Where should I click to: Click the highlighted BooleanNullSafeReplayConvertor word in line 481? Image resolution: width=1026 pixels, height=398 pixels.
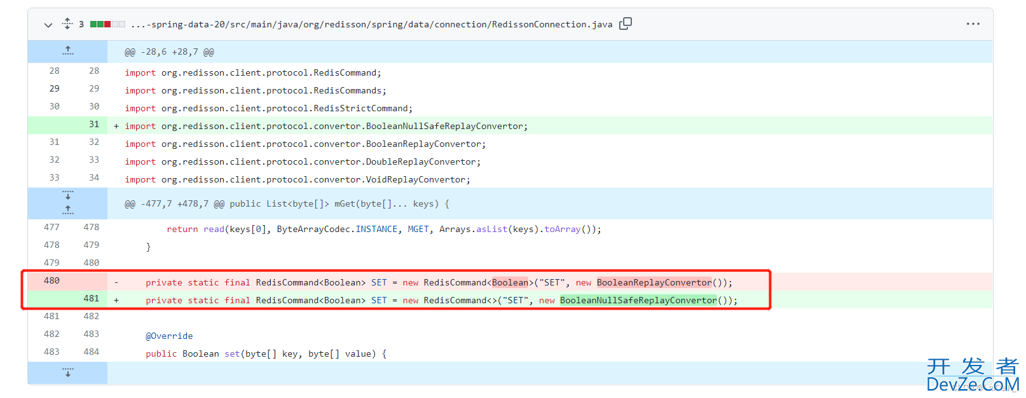point(638,301)
